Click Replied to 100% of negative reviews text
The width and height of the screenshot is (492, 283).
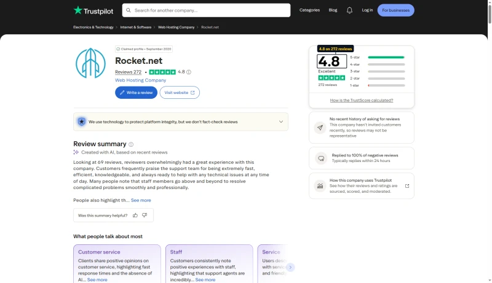click(365, 155)
